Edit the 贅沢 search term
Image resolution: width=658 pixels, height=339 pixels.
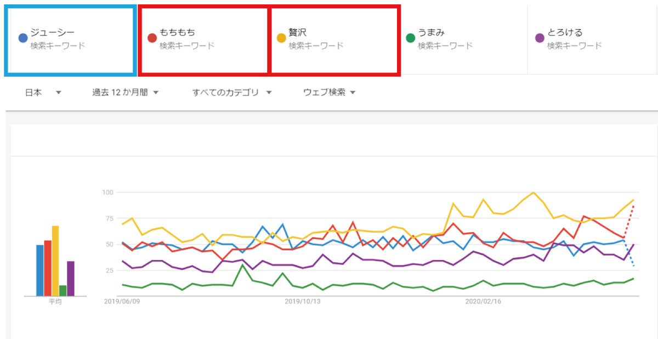tap(334, 41)
